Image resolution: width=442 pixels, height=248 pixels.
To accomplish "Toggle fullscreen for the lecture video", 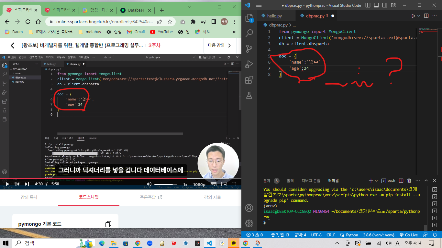I will 234,184.
